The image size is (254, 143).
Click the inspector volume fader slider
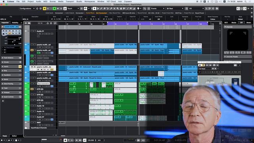tap(15, 39)
